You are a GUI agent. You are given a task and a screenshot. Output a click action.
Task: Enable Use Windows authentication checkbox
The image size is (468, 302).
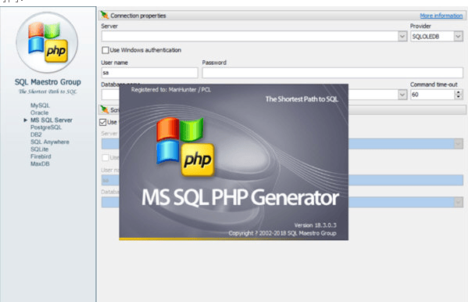click(x=105, y=50)
